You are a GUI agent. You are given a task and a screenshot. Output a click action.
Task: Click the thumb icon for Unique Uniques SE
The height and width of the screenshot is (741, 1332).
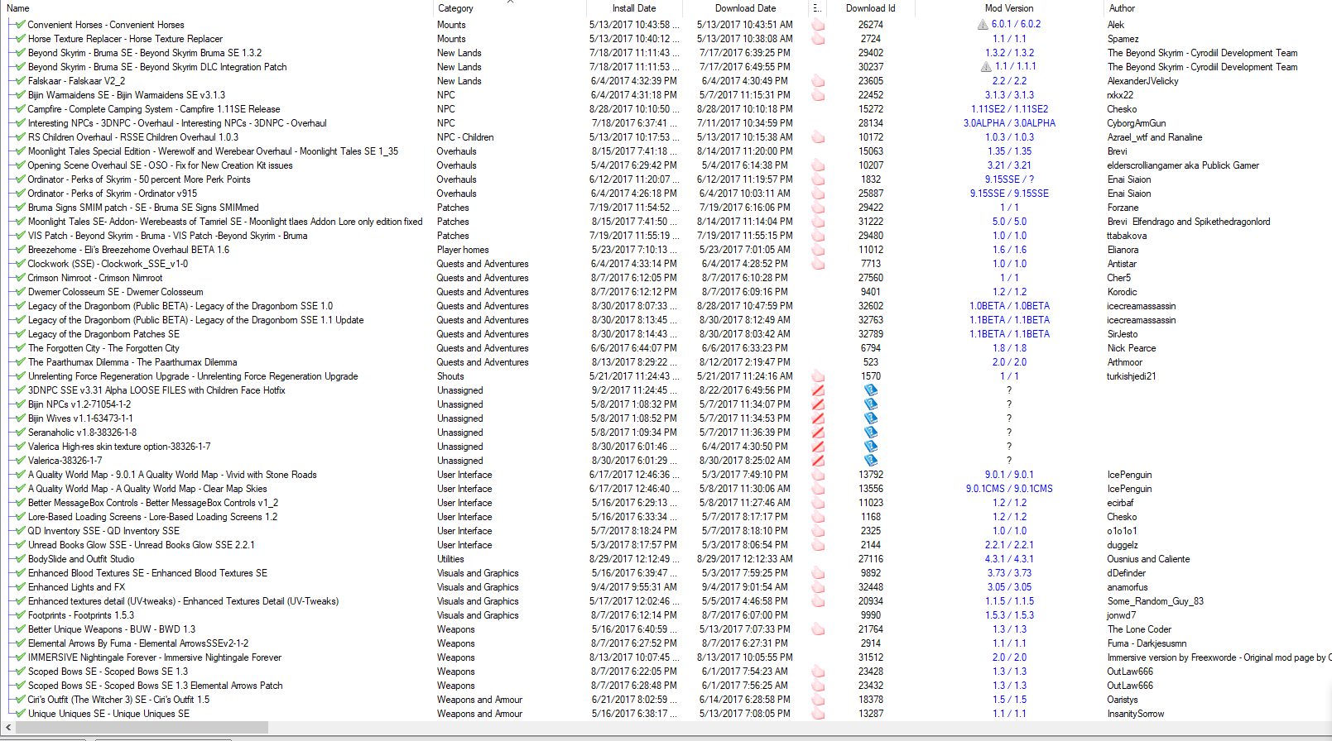(x=818, y=714)
